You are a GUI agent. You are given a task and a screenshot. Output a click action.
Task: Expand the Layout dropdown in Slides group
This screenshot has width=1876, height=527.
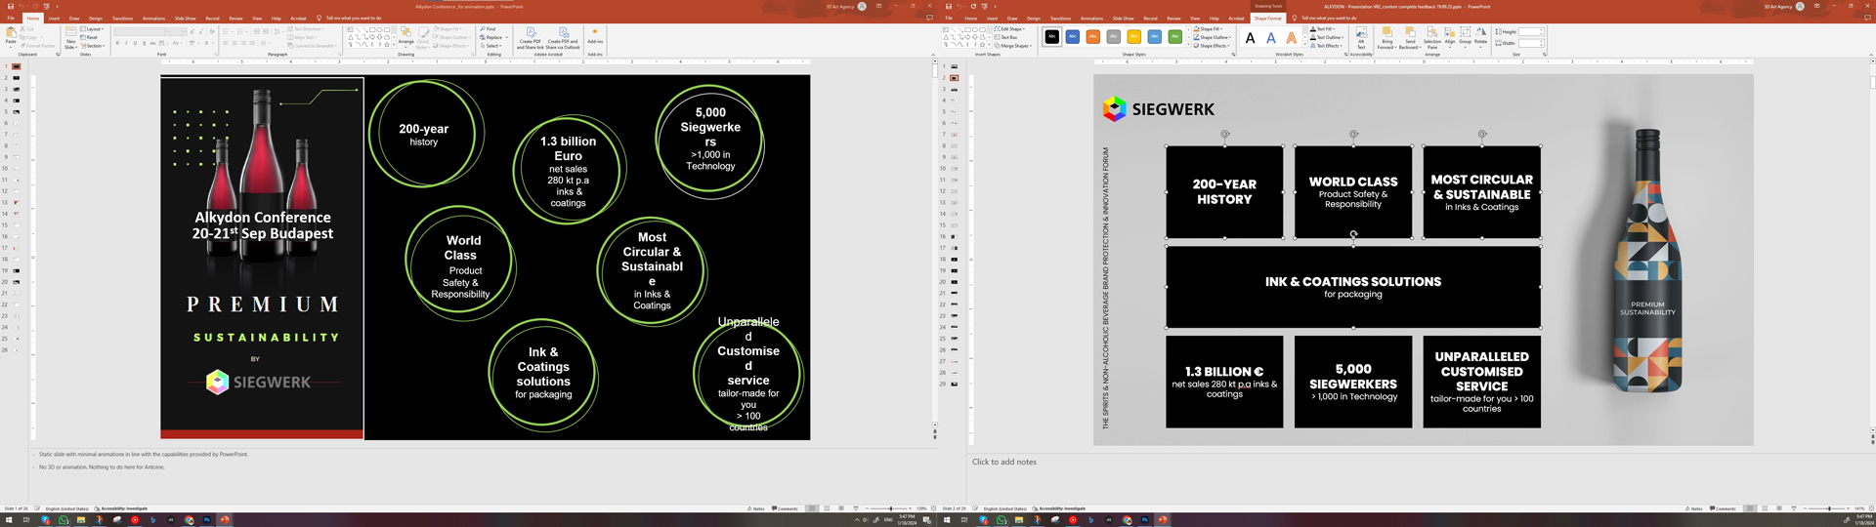click(93, 29)
